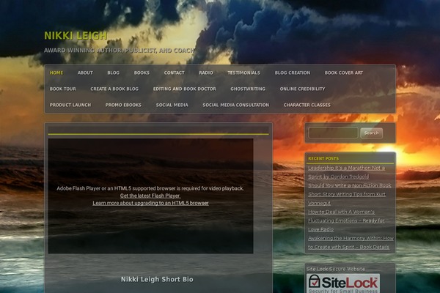The width and height of the screenshot is (440, 293).
Task: Focus the sidebar search field
Action: 333,133
